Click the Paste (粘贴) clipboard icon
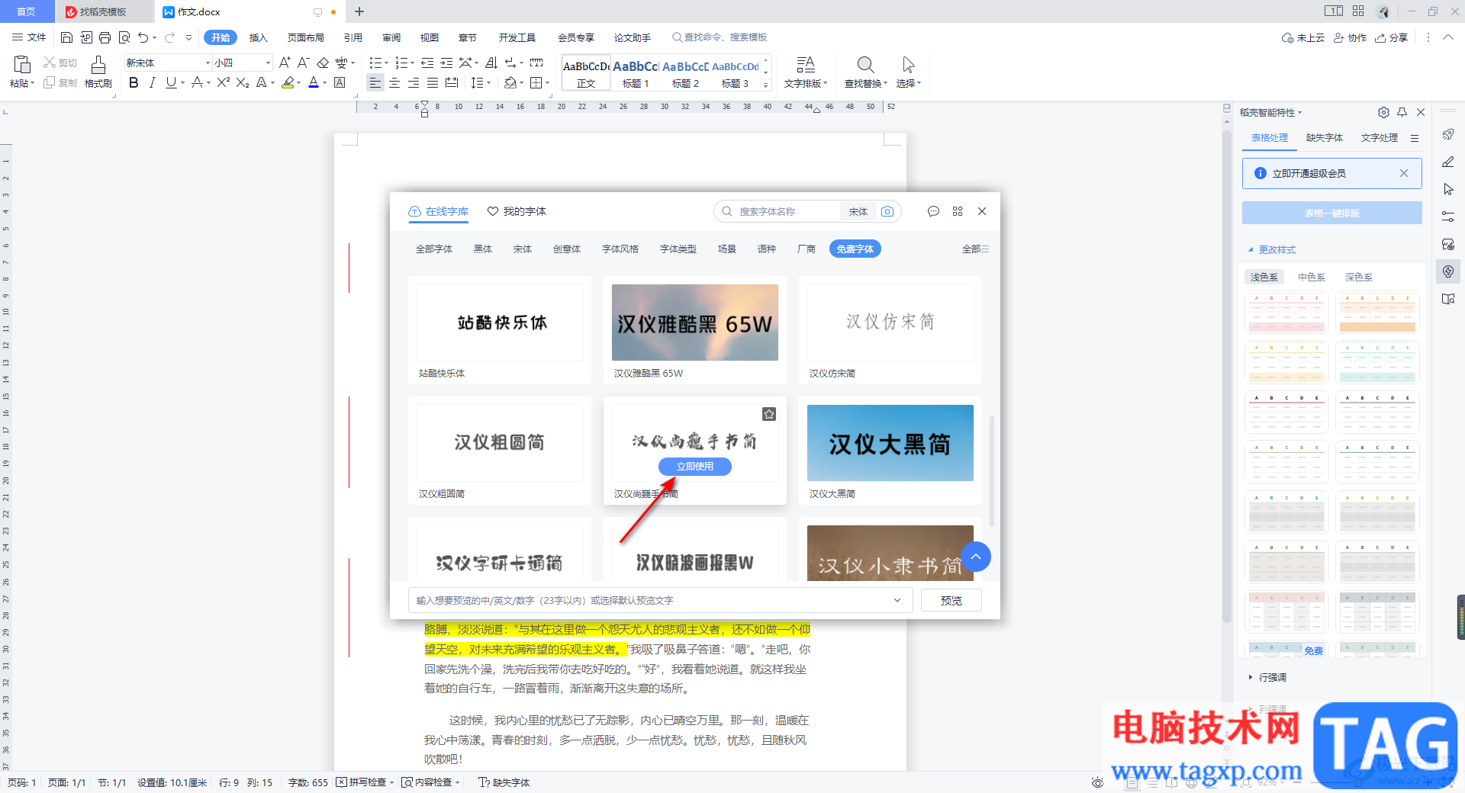Screen dimensions: 1465x793 [21, 66]
